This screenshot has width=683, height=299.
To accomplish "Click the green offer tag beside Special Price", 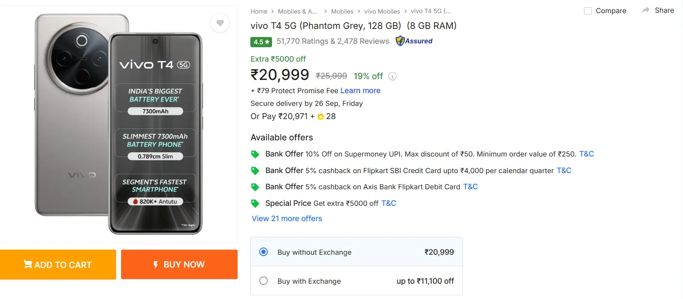I will click(255, 203).
